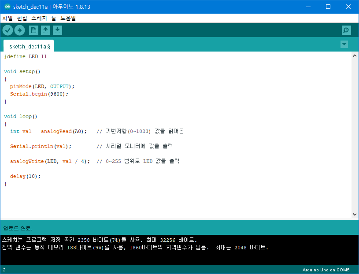
Task: Click console line about 2358 바이트 storage
Action: 100,240
